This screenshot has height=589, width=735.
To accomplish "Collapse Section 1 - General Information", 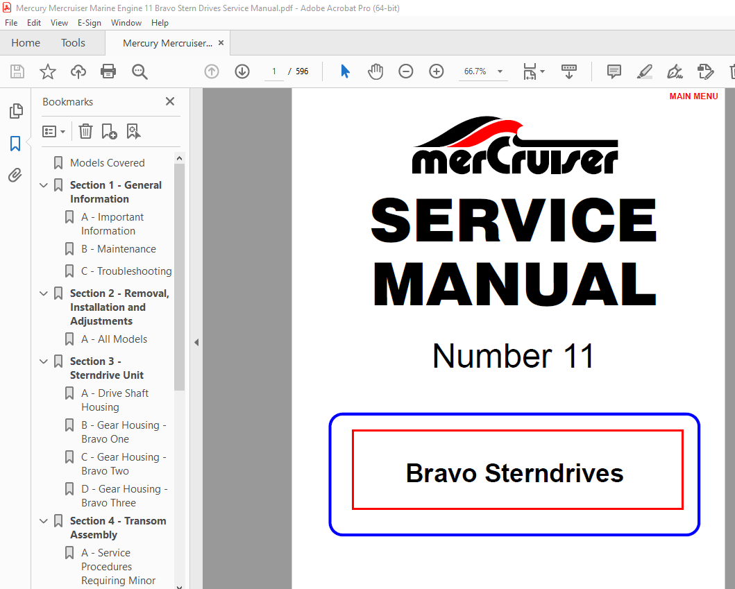I will pyautogui.click(x=44, y=185).
